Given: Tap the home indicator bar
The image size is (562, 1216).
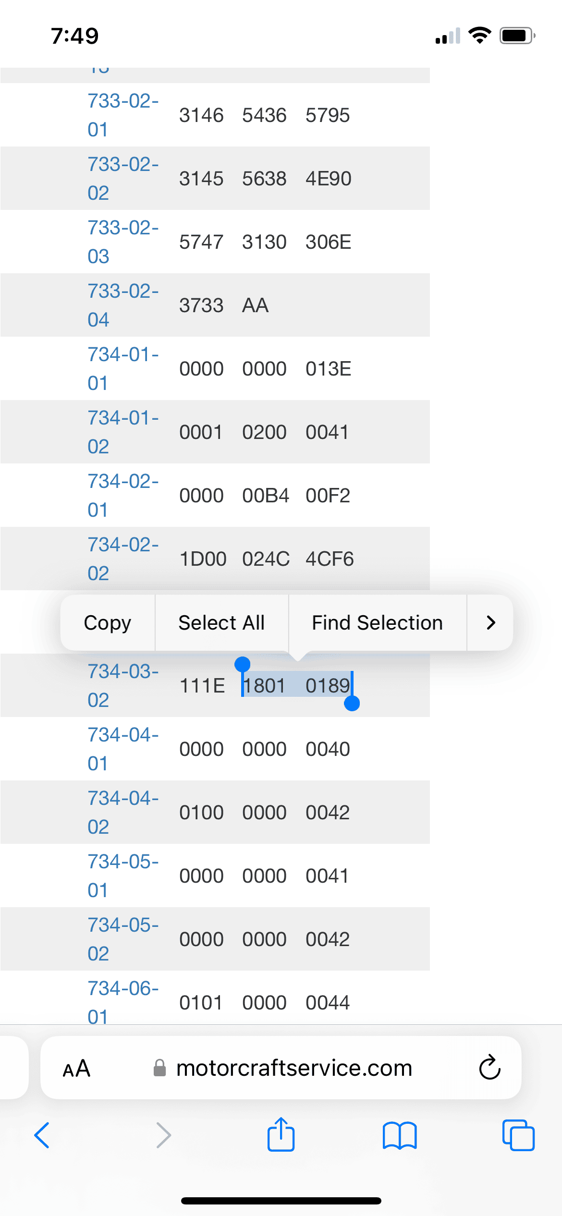Looking at the screenshot, I should pyautogui.click(x=281, y=1201).
